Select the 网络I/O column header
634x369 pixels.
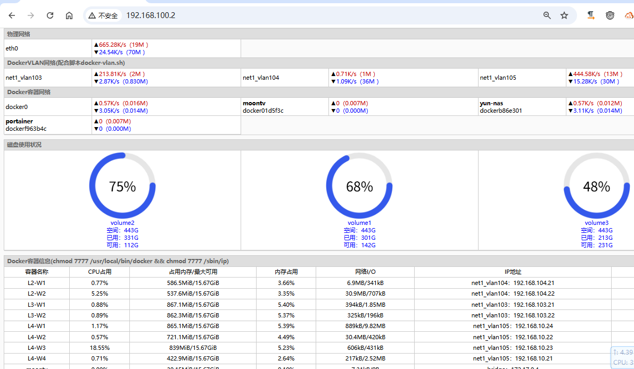coord(365,272)
